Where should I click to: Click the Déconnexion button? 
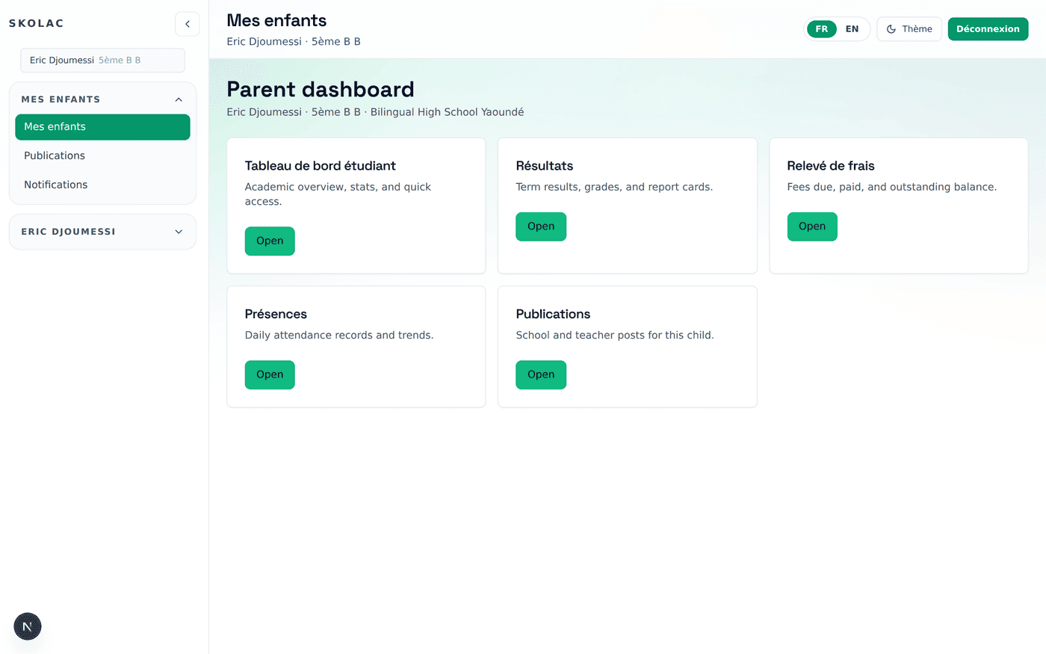pyautogui.click(x=988, y=29)
